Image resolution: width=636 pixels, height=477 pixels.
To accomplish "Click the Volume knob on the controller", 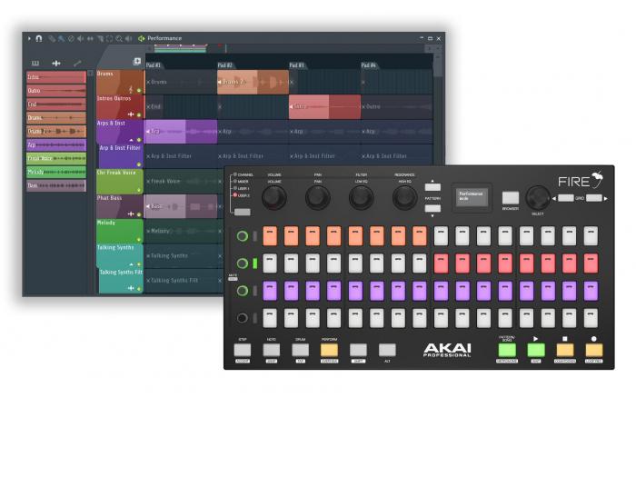I will point(273,197).
